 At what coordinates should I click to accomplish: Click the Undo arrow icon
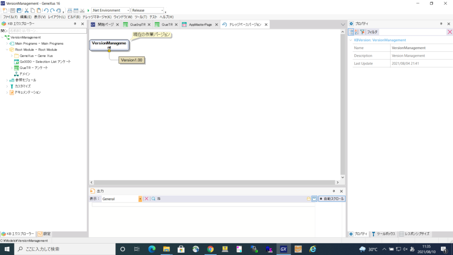click(46, 11)
